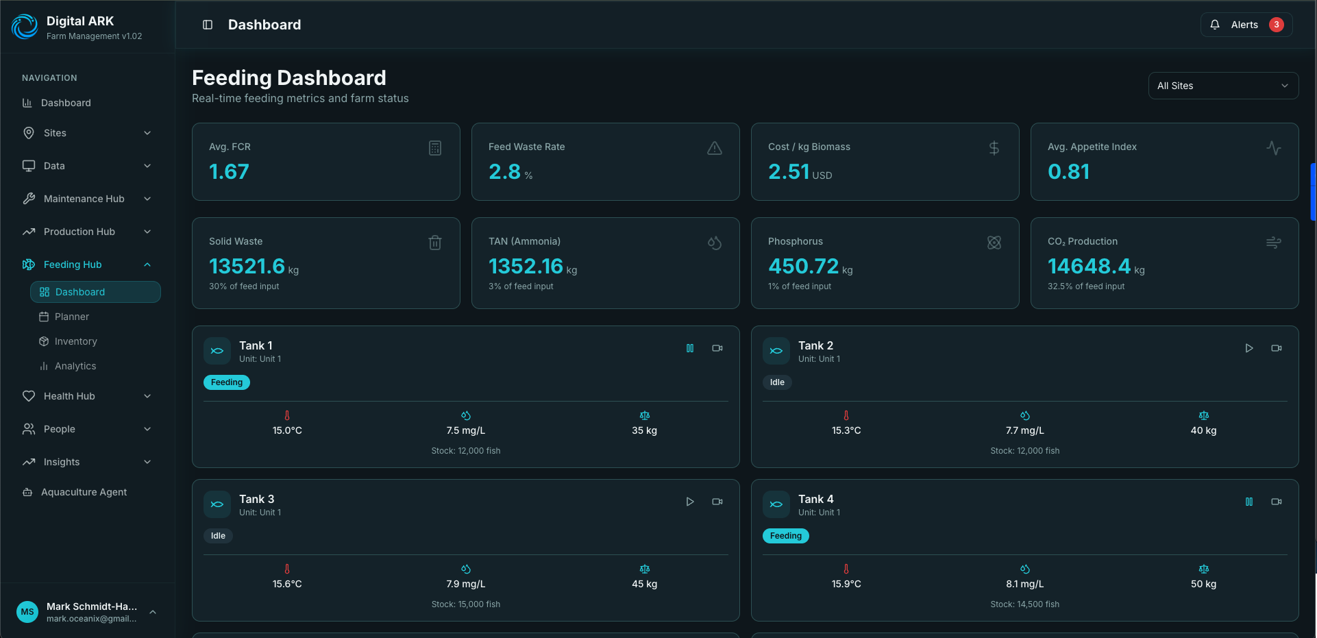Expand the Sites navigation section

tap(87, 133)
